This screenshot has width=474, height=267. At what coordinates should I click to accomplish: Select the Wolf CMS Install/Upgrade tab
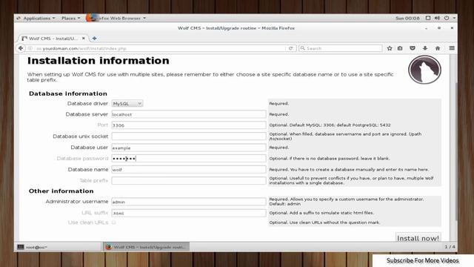pyautogui.click(x=53, y=39)
